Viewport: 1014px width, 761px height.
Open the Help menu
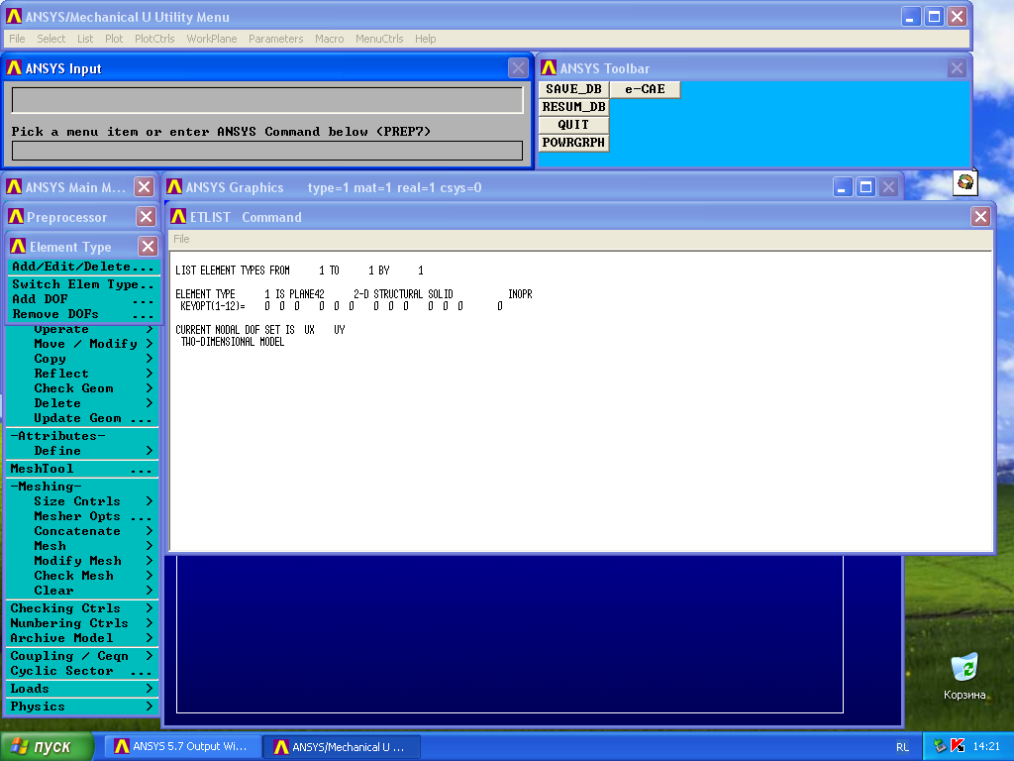pos(425,39)
